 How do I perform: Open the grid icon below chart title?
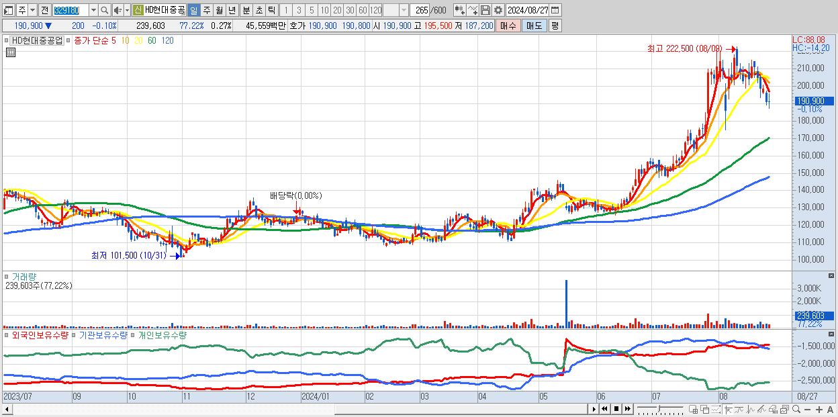pyautogui.click(x=10, y=53)
